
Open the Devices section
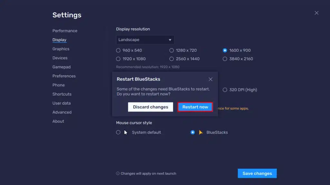coord(60,58)
